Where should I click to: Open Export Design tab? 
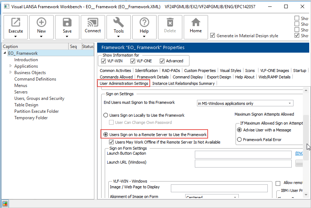point(219,77)
